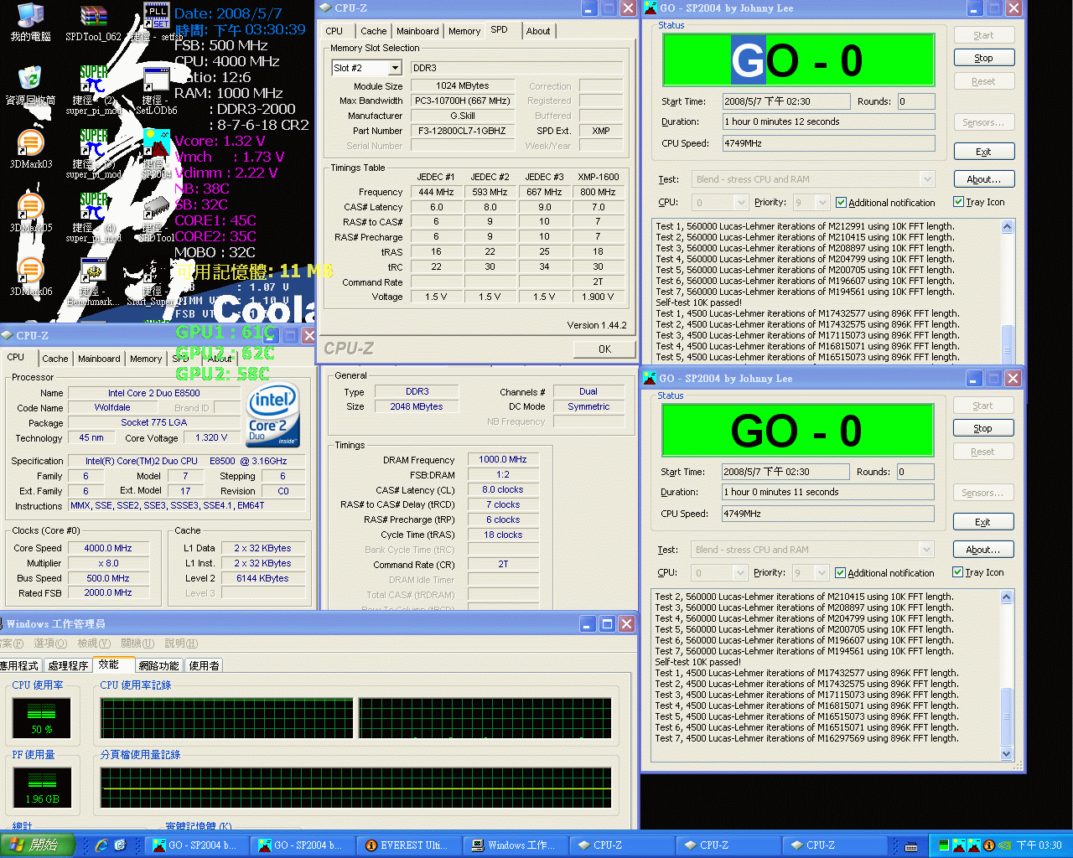Open the Slot #2 memory slot dropdown

point(396,68)
